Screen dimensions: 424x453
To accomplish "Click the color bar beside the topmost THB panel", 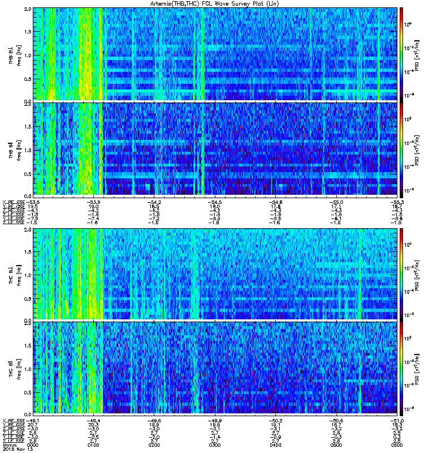I will tap(401, 54).
